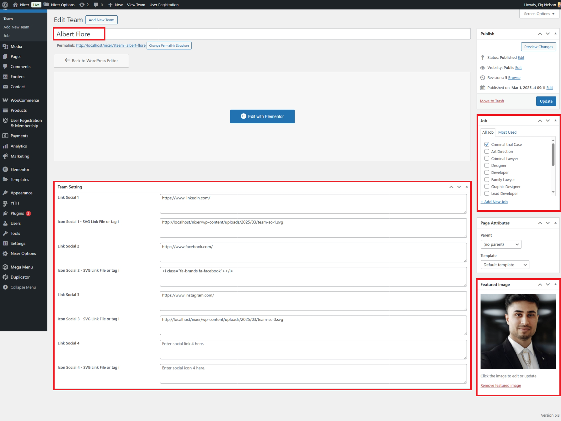
Task: Expand the Screen Options panel
Action: pyautogui.click(x=539, y=14)
